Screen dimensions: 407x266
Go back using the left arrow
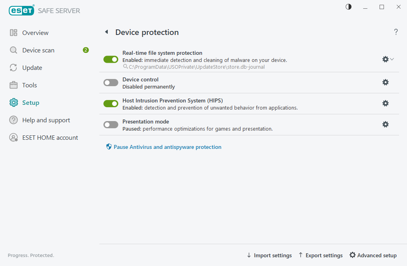tap(107, 32)
